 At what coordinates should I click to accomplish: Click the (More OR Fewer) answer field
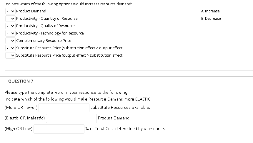point(64,108)
